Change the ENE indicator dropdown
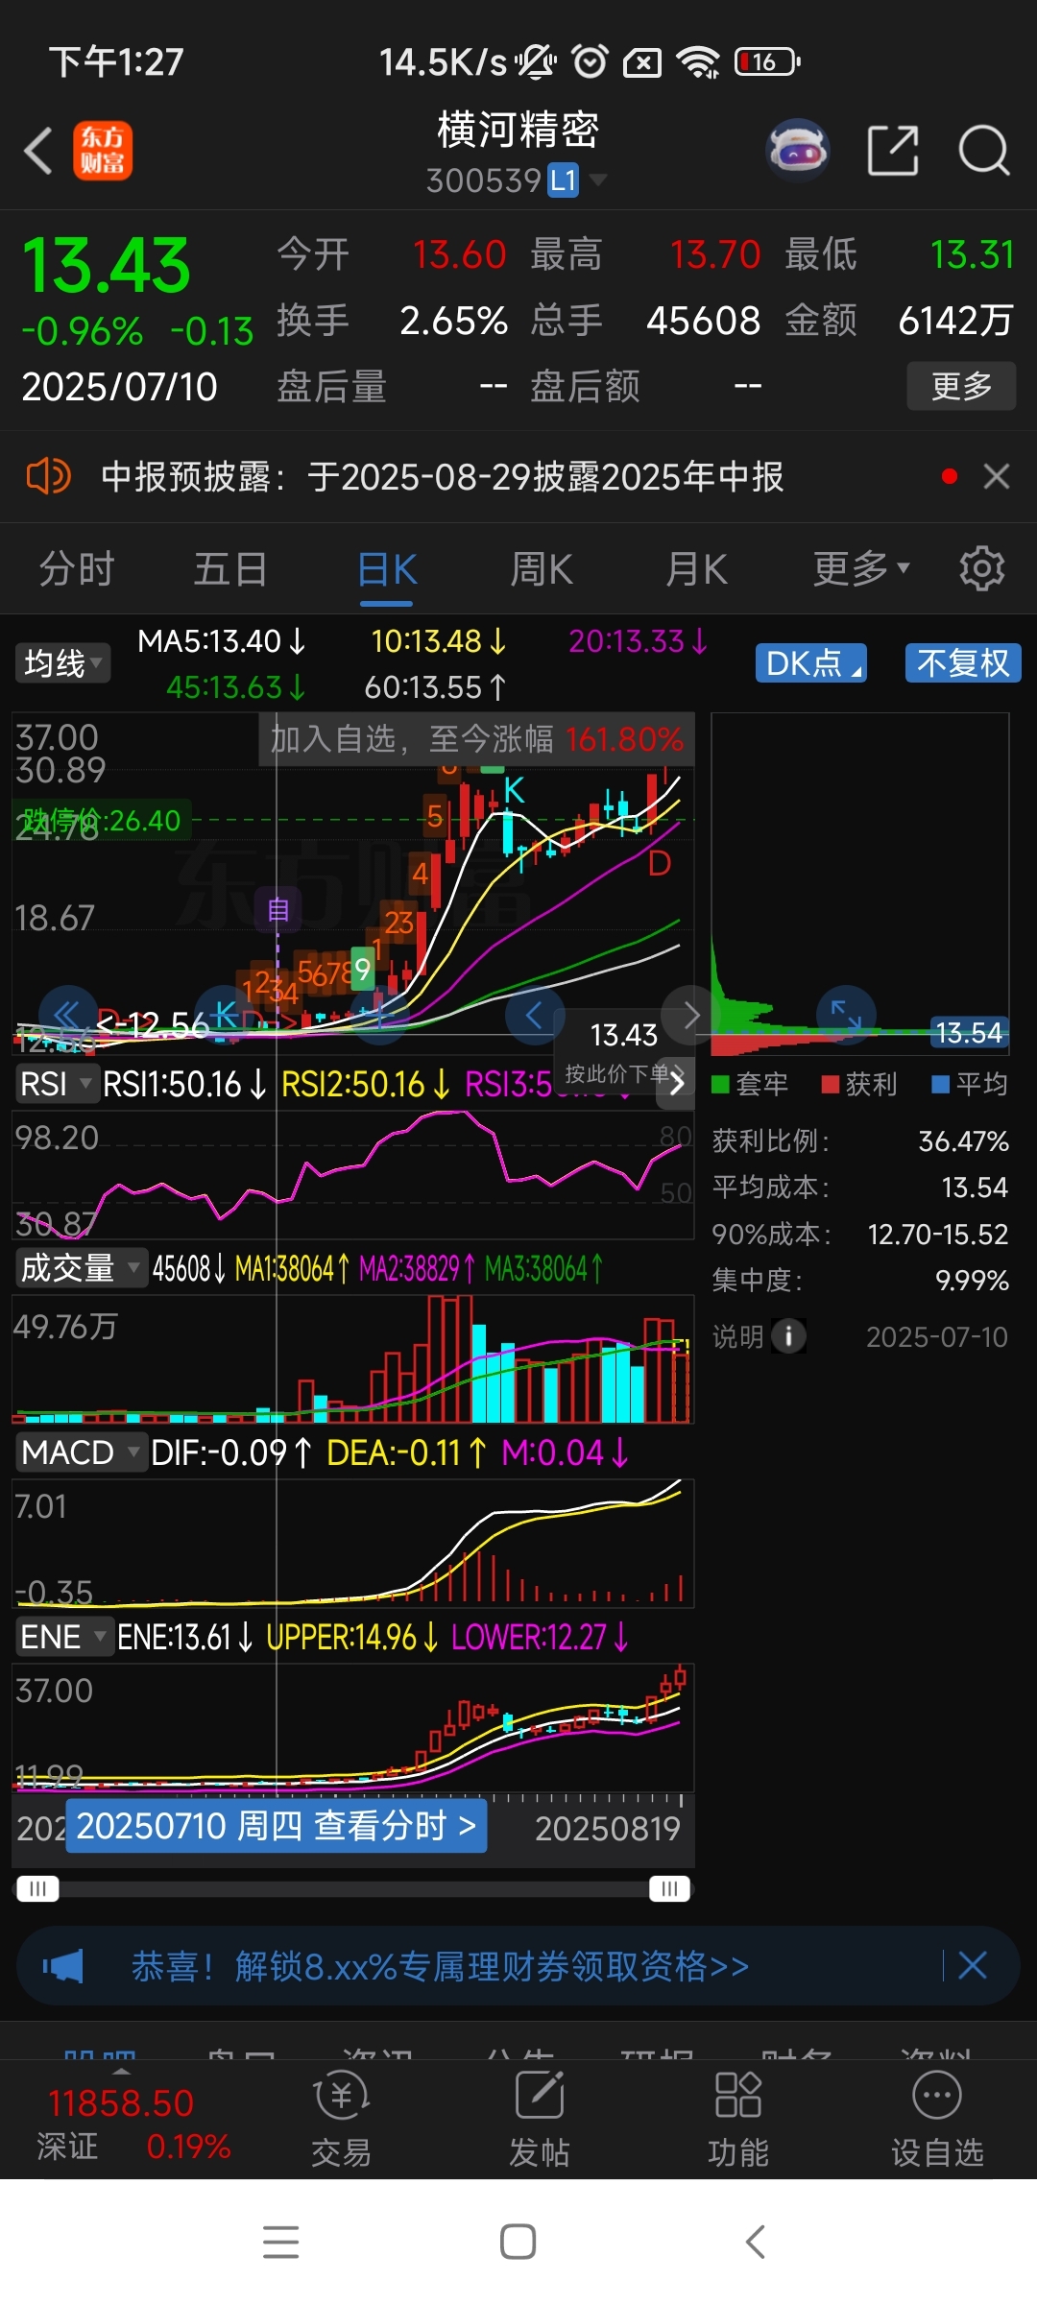The height and width of the screenshot is (2304, 1037). point(63,1636)
